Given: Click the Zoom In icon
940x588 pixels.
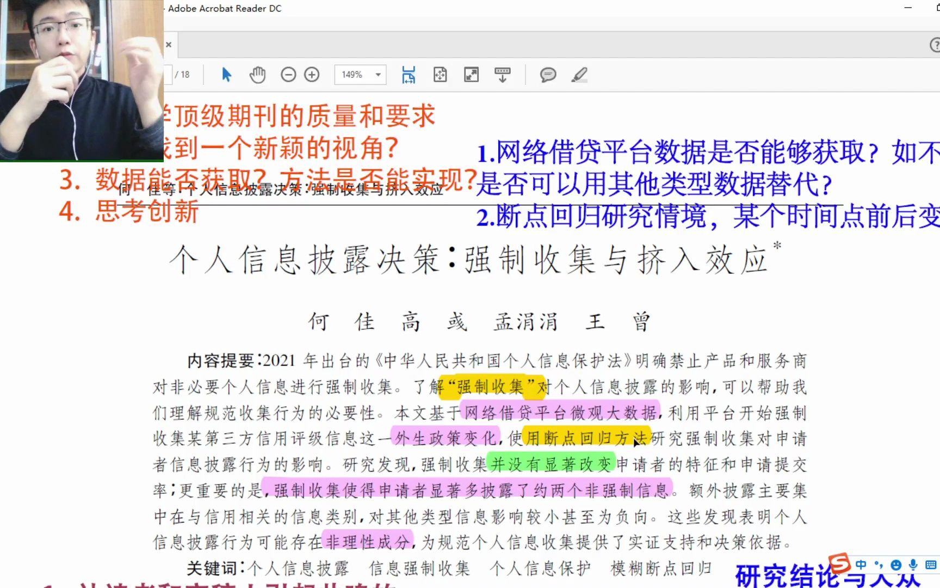Looking at the screenshot, I should point(311,74).
